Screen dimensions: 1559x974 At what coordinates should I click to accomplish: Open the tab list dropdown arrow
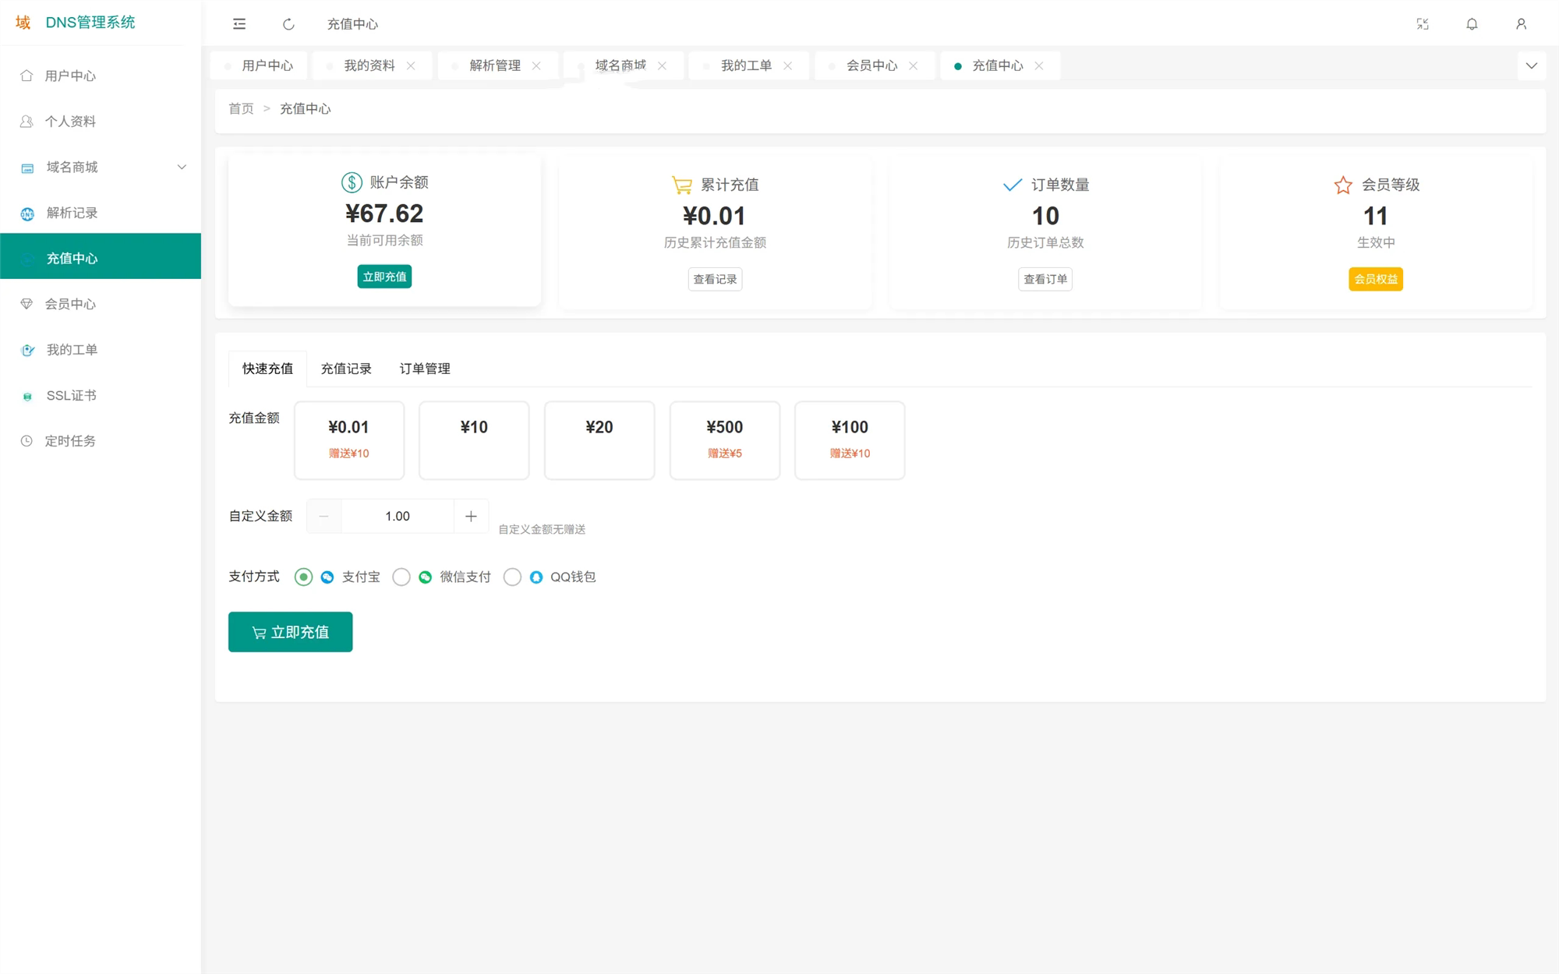coord(1532,65)
